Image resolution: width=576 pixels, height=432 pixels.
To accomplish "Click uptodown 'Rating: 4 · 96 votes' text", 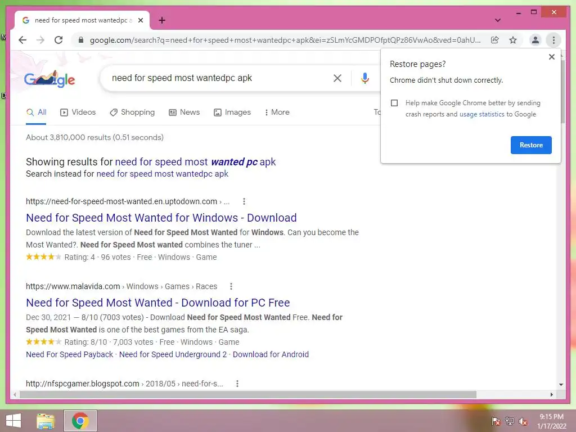I will point(97,257).
